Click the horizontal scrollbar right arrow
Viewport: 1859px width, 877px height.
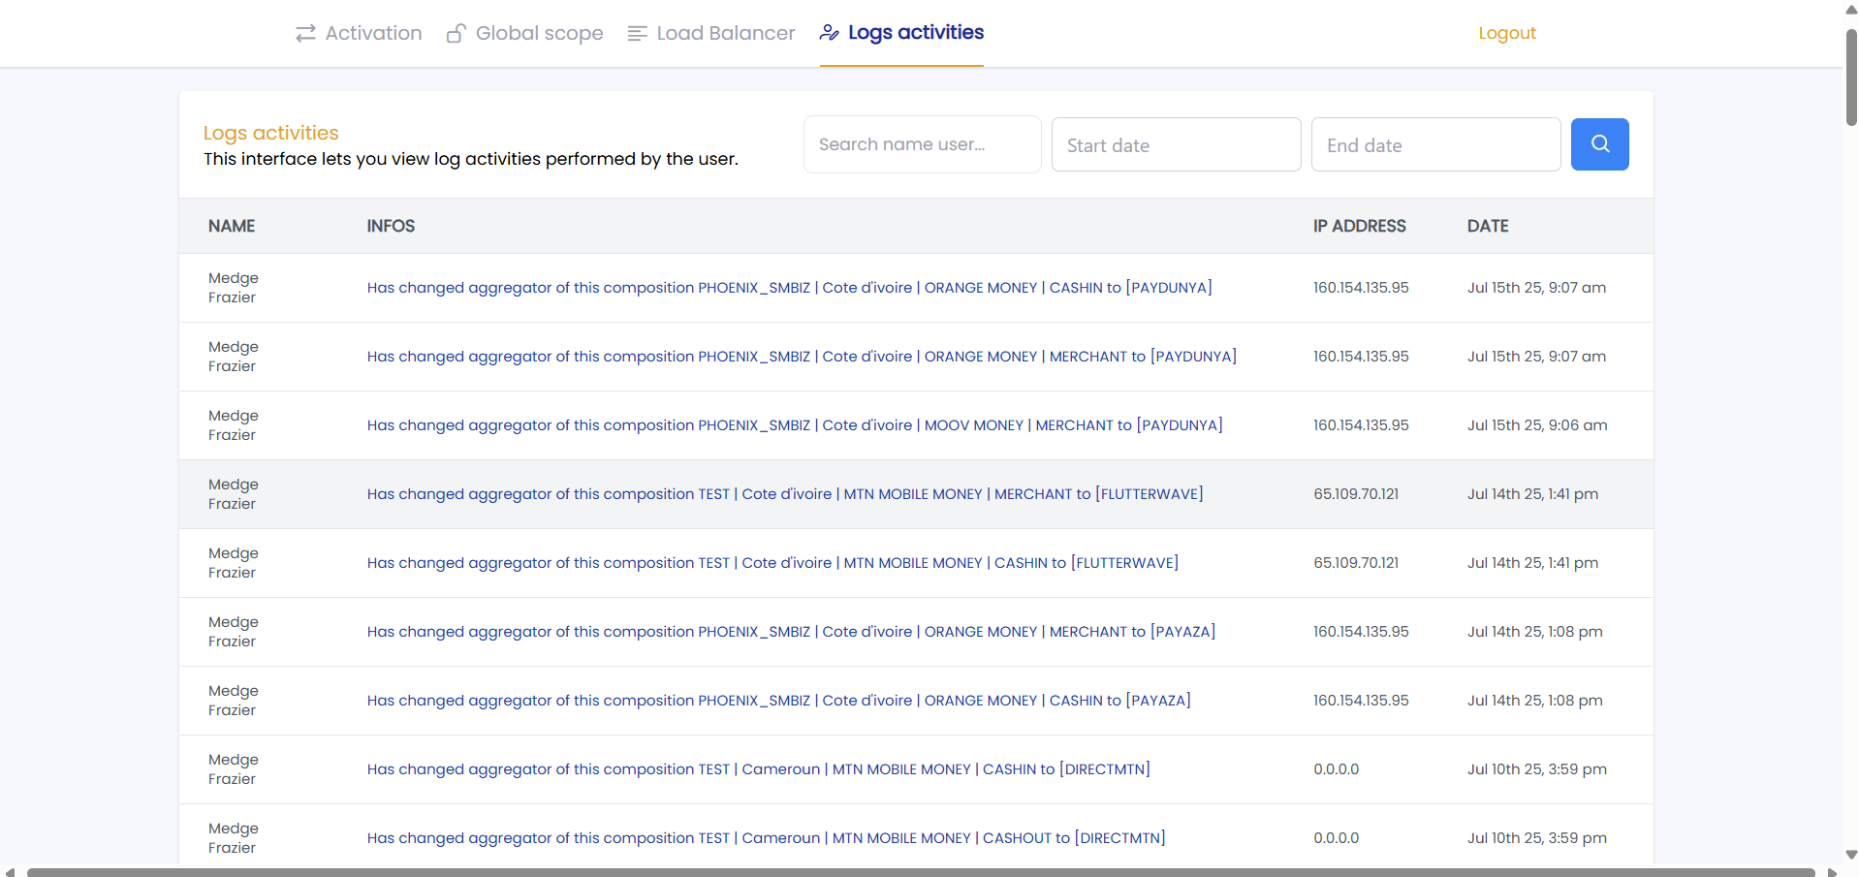click(1832, 872)
